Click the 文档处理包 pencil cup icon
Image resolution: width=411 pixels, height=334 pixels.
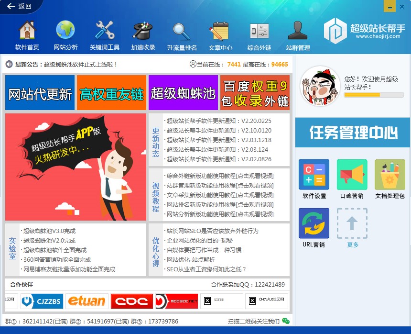click(390, 175)
